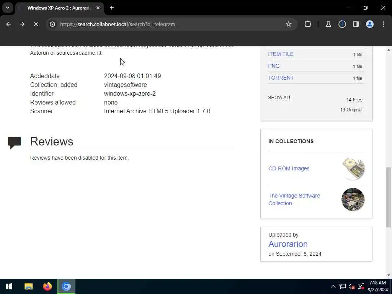The image size is (392, 294).
Task: Click the identifier value windows-xp-aero-2
Action: (130, 93)
